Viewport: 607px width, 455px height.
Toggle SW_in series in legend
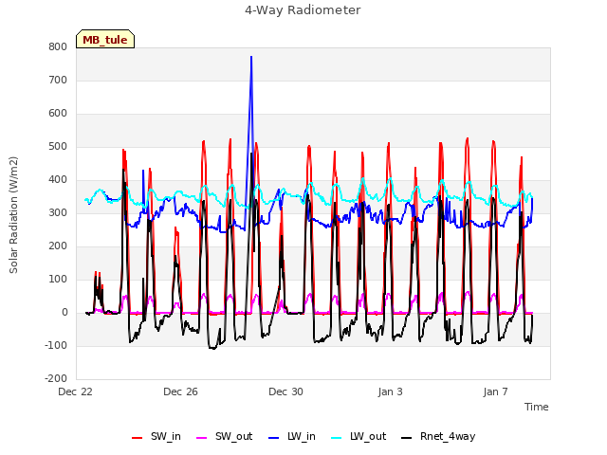(x=156, y=436)
